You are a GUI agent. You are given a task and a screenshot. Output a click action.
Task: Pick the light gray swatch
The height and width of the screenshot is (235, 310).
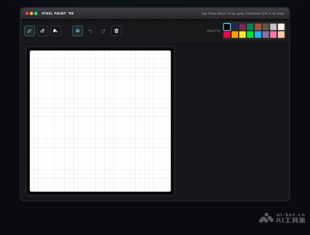pos(273,27)
